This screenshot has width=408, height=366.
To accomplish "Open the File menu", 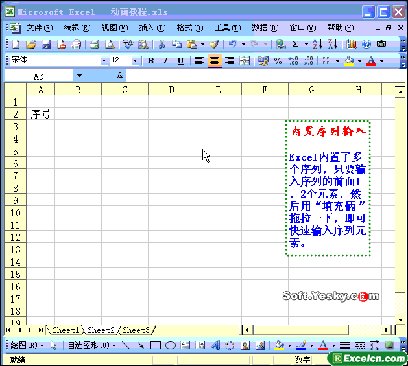I will [40, 28].
